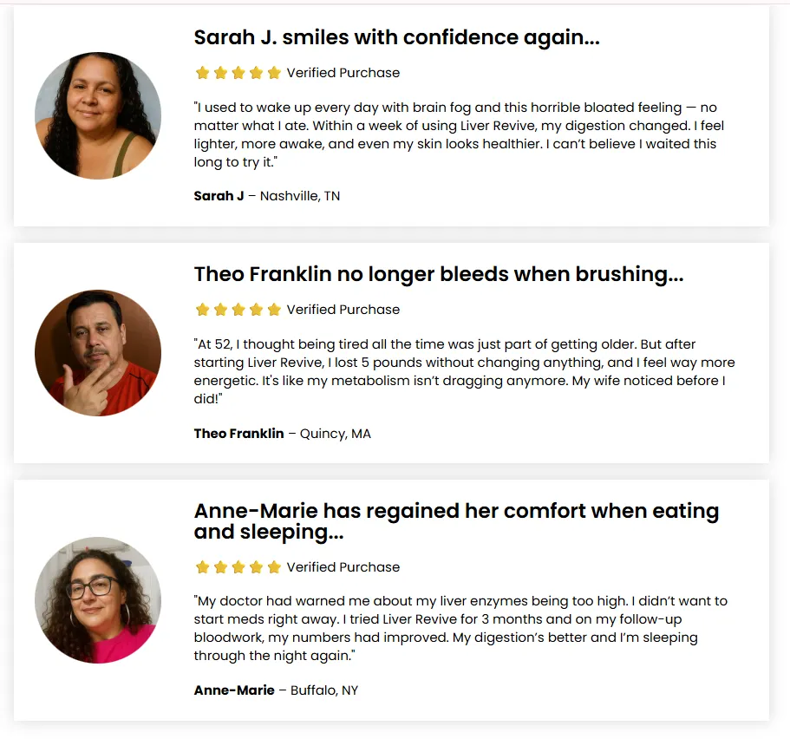Click the 'Anne-Marie has regained her comfort' heading
790x739 pixels.
456,521
